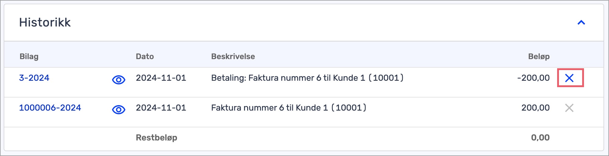View voucher 3-2024 via eye icon
Image resolution: width=609 pixels, height=156 pixels.
click(x=119, y=80)
